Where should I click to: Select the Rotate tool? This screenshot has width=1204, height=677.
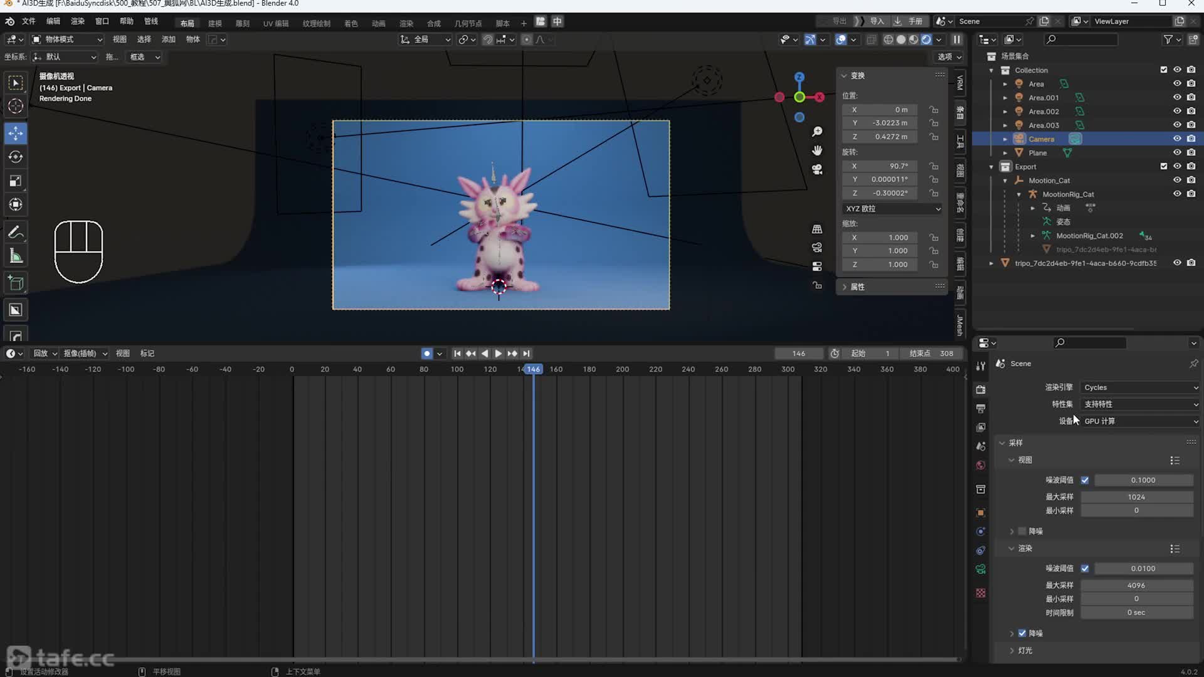(16, 157)
